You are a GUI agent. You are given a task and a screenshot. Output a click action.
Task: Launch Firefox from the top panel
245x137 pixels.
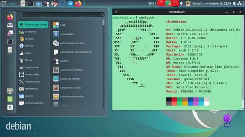pos(78,3)
